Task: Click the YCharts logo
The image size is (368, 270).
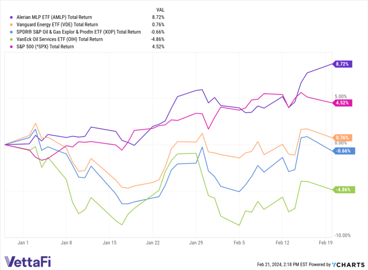Action: 350,265
